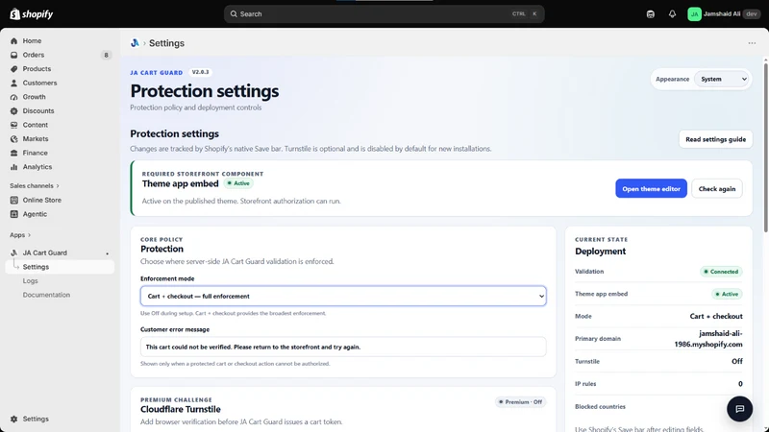Select the Finance bank icon

point(13,153)
